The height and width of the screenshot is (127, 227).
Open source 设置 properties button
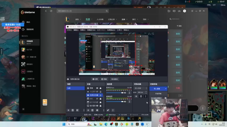(95, 79)
